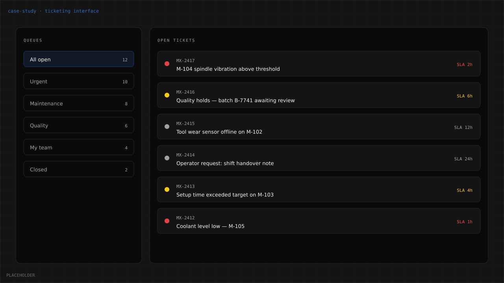Click the SLA 12h label on the sensor ticket

point(463,127)
